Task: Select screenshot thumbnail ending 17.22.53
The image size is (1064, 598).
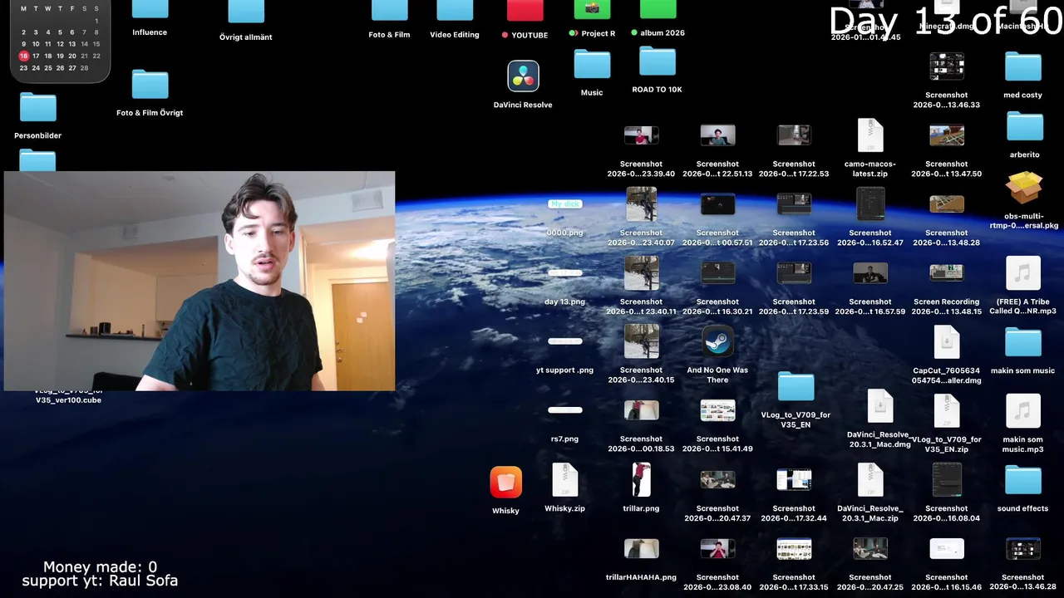Action: [x=794, y=135]
